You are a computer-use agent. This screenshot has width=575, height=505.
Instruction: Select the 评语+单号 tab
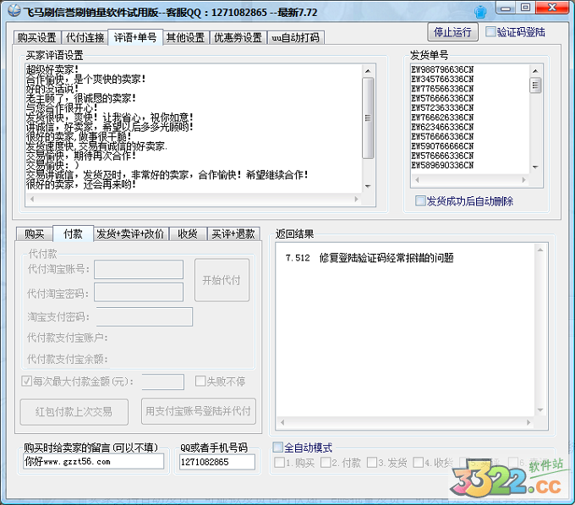pyautogui.click(x=135, y=37)
